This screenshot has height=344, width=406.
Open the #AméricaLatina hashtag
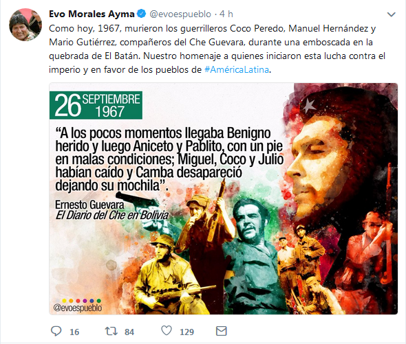point(237,70)
